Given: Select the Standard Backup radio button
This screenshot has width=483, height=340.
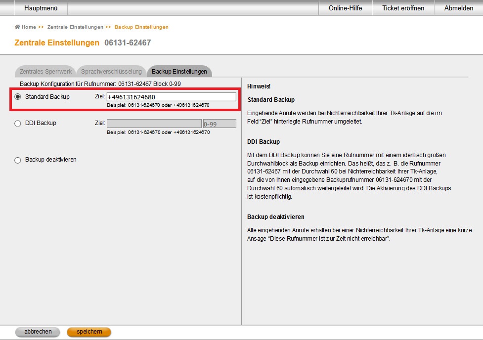Looking at the screenshot, I should point(18,97).
